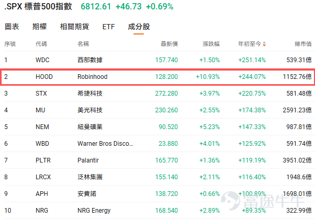Viewport: 315px width, 220px height.
Task: Open the 希捷科技 stock name
Action: click(90, 94)
